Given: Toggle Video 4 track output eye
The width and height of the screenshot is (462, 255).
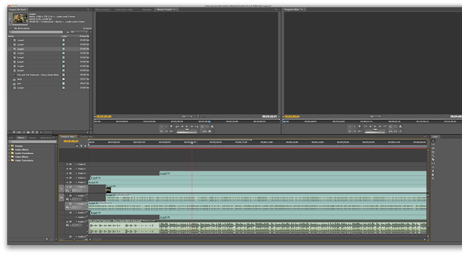Looking at the screenshot, I should tap(67, 174).
